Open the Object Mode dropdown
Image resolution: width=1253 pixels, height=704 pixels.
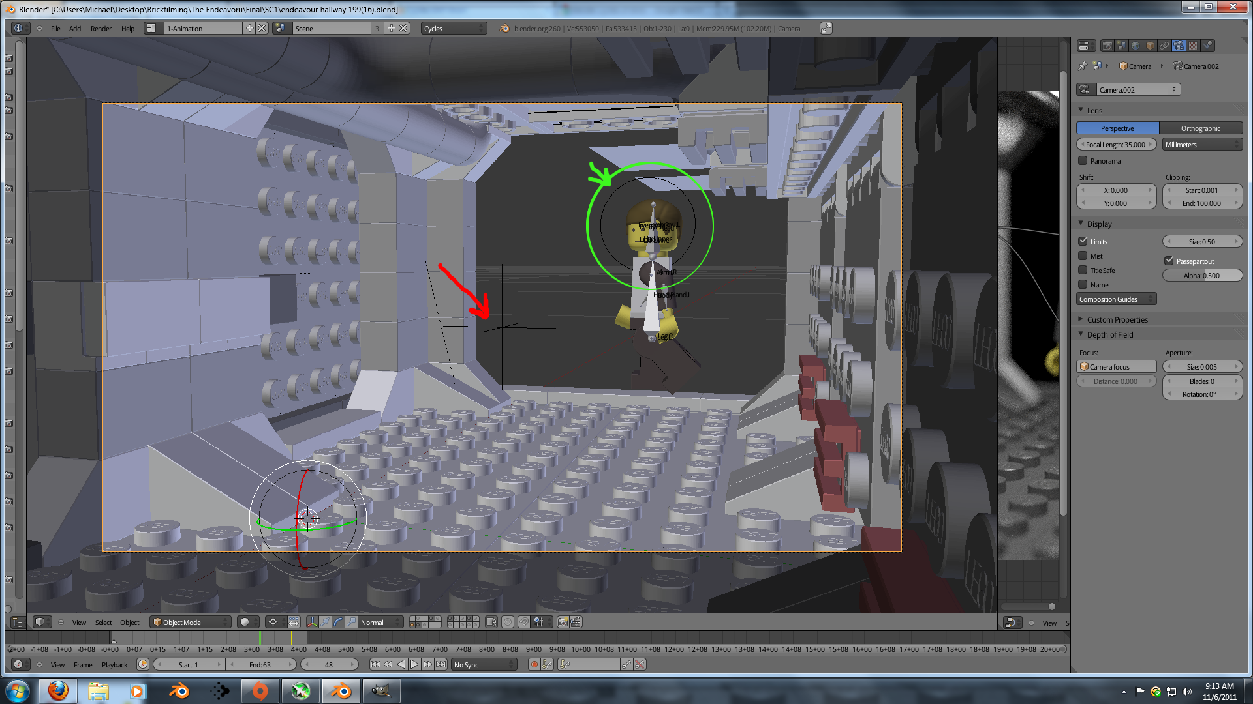pyautogui.click(x=189, y=622)
